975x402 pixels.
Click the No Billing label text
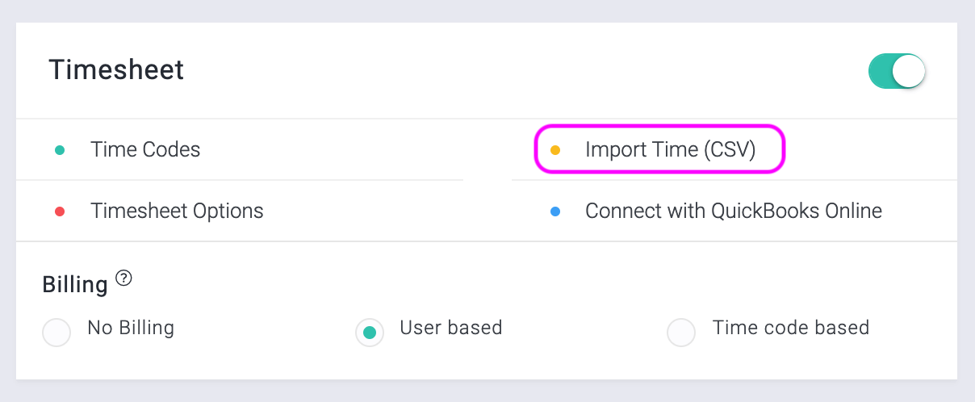131,328
